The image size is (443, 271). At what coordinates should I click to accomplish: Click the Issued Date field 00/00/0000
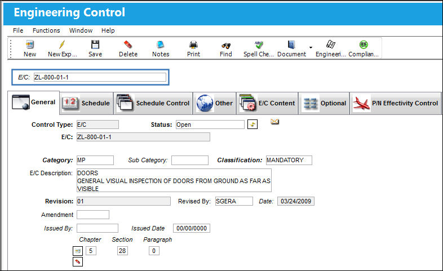[x=192, y=228]
